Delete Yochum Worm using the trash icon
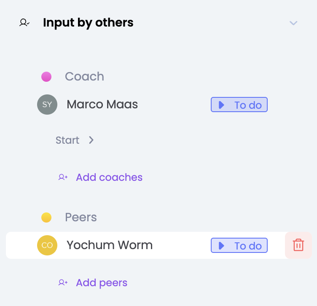317x306 pixels. pyautogui.click(x=298, y=245)
